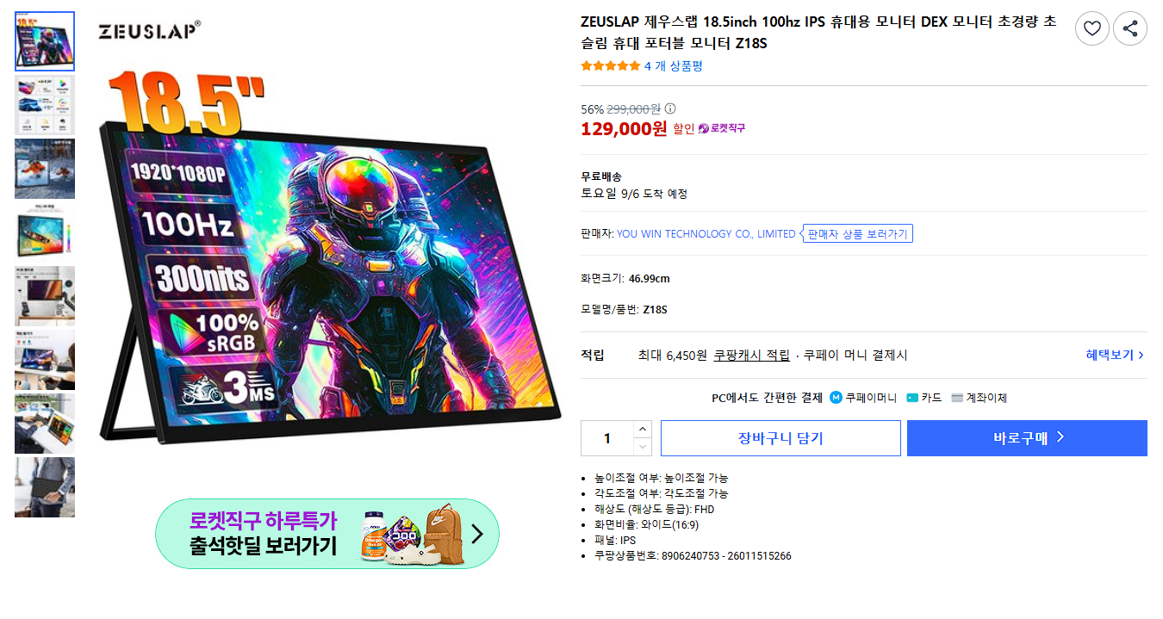Viewport: 1163px width, 619px height.
Task: Open the share icon menu
Action: point(1130,28)
